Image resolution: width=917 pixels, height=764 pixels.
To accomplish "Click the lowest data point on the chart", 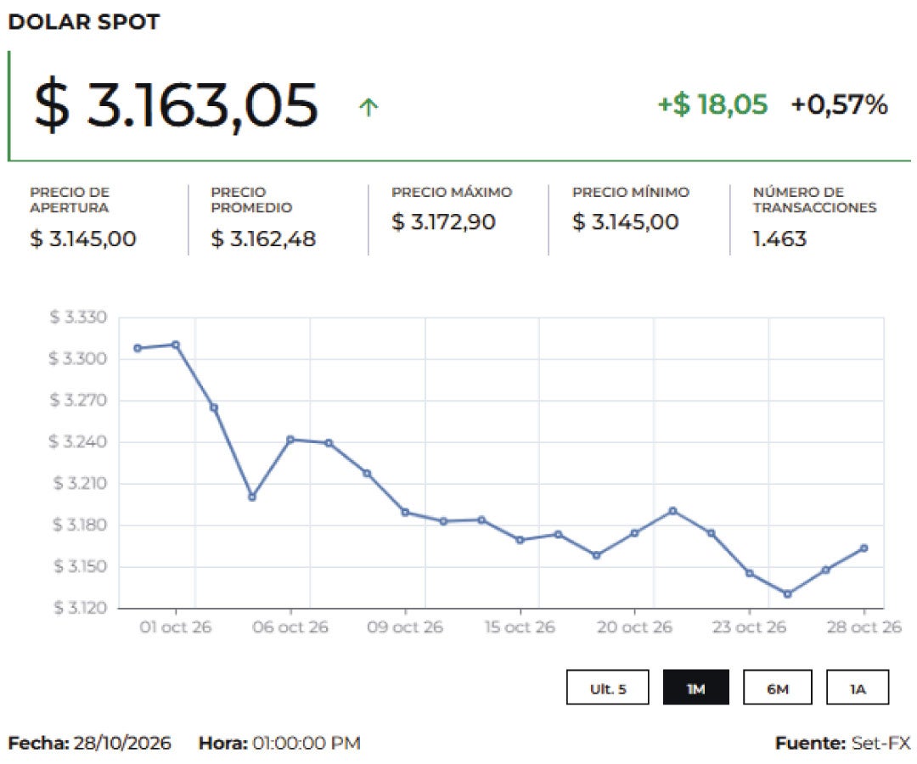I will pyautogui.click(x=787, y=594).
